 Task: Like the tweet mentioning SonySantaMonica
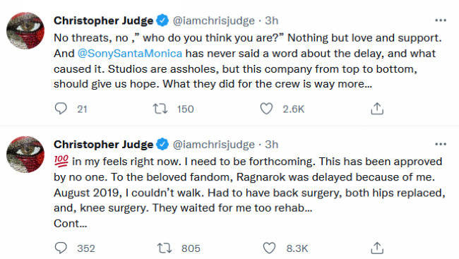click(266, 109)
